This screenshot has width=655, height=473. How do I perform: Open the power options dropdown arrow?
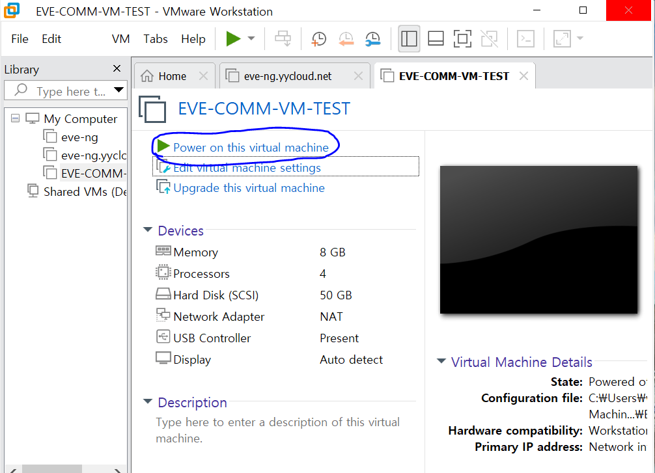click(251, 38)
